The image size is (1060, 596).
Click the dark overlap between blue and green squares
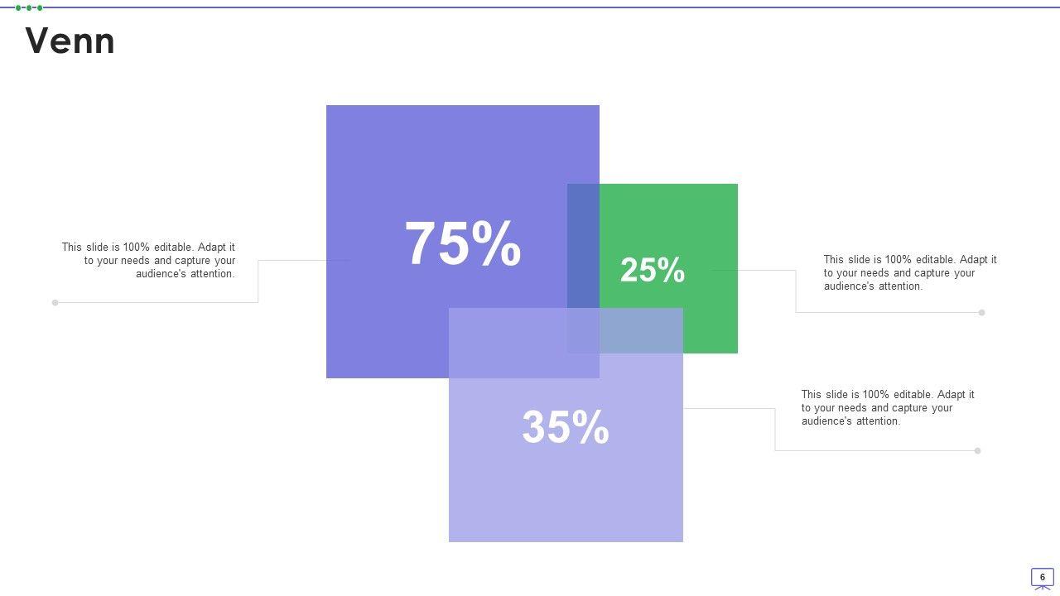coord(583,245)
